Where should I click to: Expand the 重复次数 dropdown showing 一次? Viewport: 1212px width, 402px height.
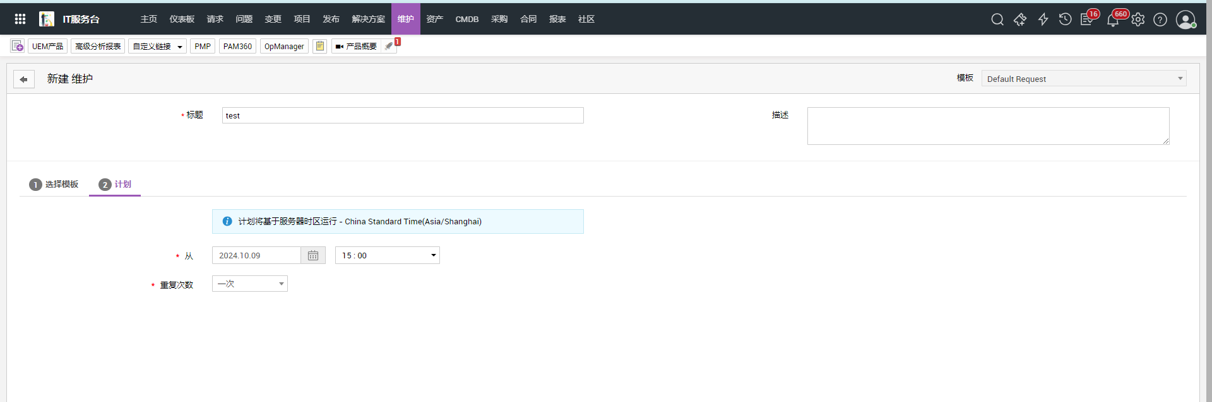pyautogui.click(x=250, y=284)
